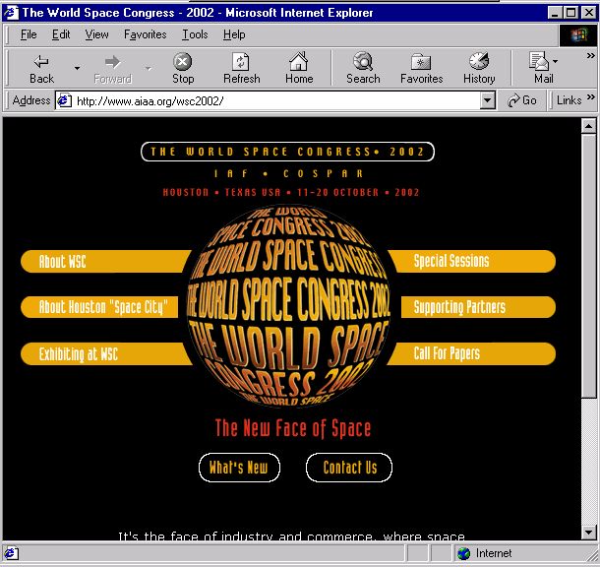
Task: Click the URL in the Address field
Action: (x=150, y=101)
